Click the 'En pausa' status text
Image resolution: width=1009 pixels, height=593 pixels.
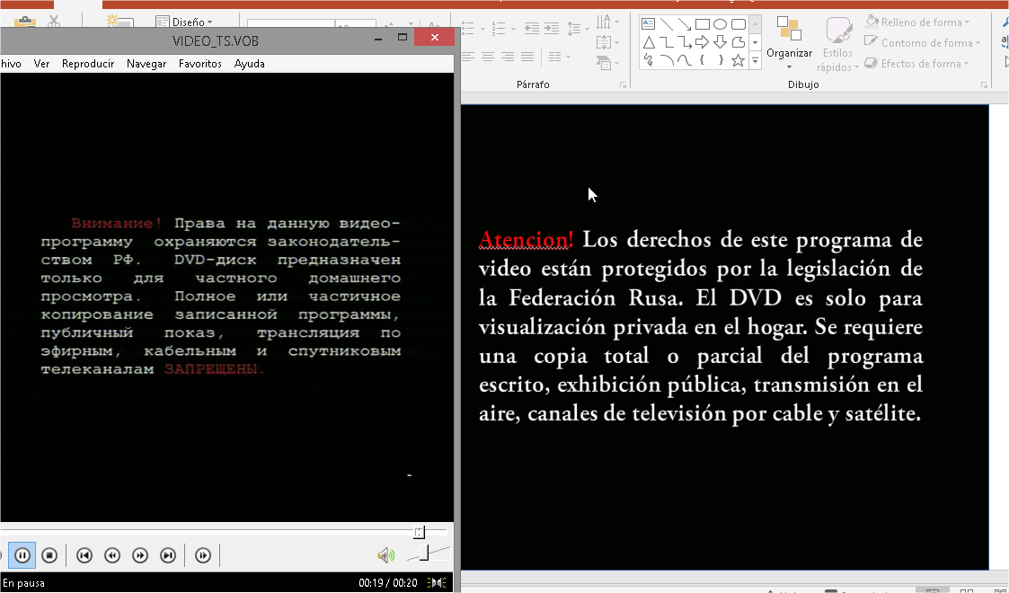23,583
